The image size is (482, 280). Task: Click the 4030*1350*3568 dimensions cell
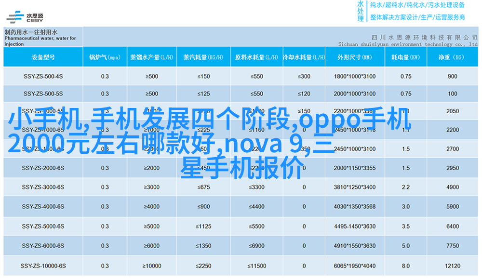[x=355, y=207]
